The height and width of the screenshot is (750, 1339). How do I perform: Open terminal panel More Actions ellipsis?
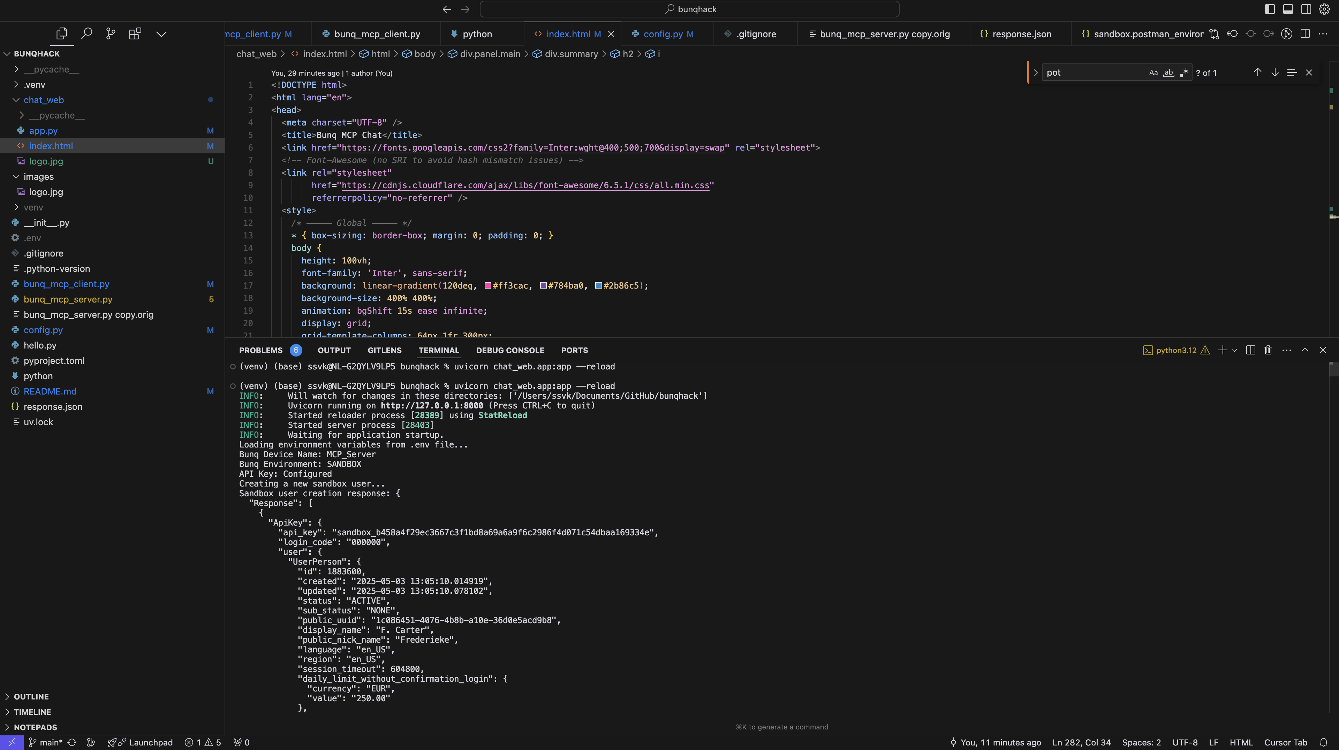1286,350
